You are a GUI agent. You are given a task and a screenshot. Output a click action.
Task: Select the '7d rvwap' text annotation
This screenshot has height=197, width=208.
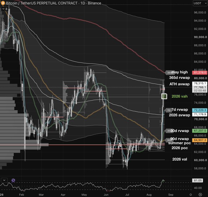click(x=180, y=110)
